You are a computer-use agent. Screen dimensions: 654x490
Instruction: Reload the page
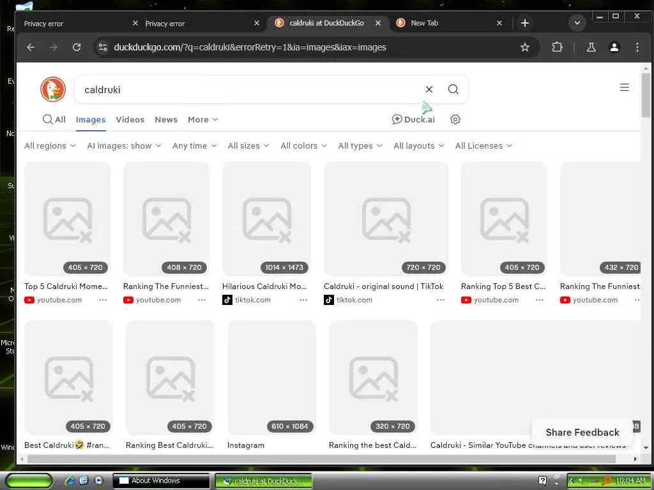coord(77,47)
